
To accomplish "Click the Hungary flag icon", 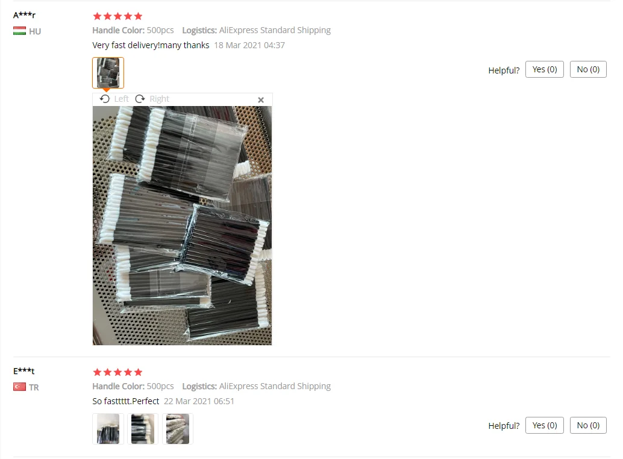I will coord(19,31).
